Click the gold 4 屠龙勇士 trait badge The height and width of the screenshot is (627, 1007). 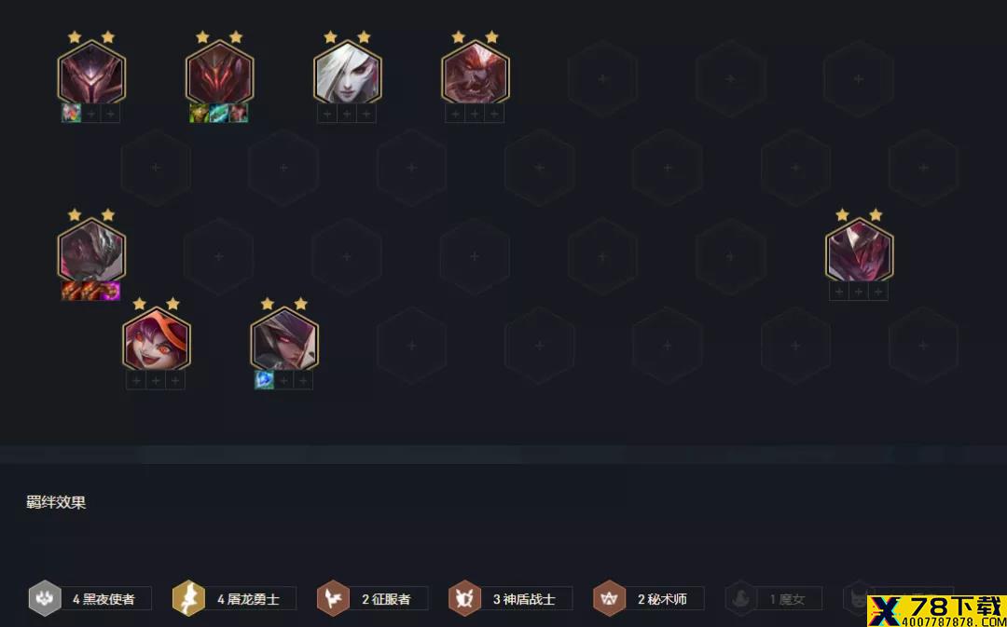point(188,598)
